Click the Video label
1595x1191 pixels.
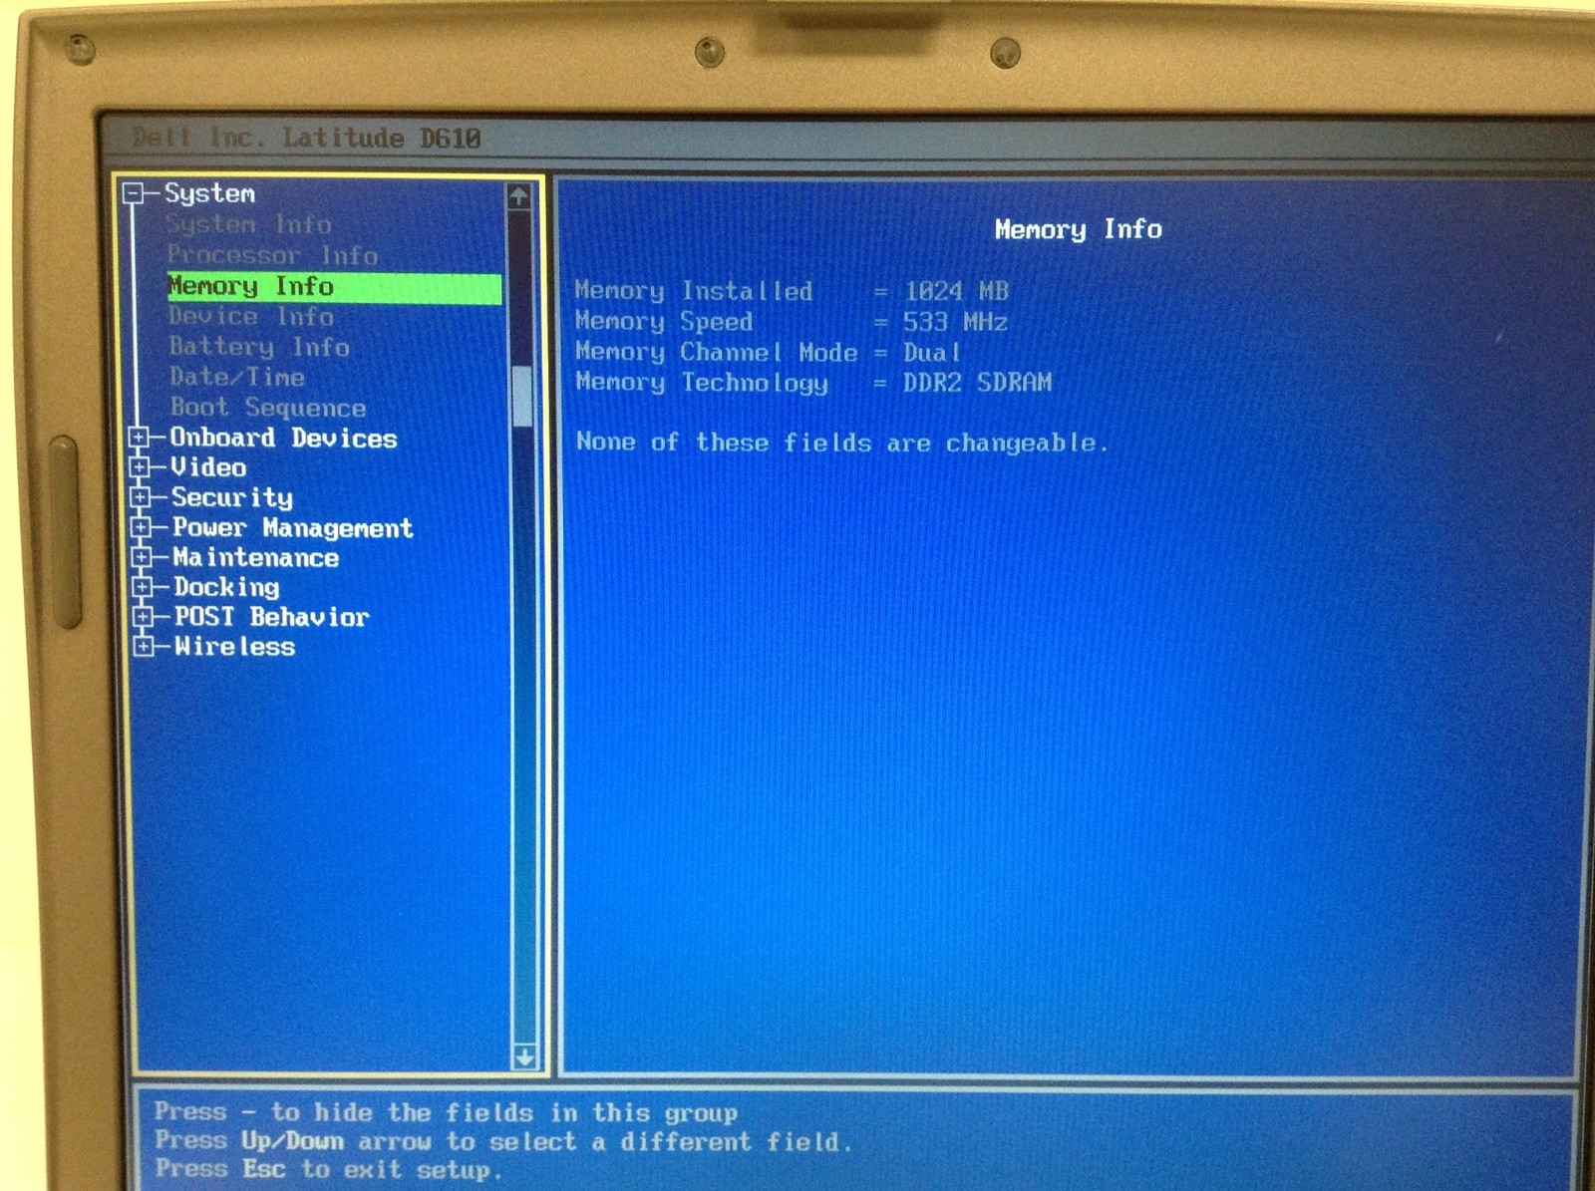coord(208,467)
